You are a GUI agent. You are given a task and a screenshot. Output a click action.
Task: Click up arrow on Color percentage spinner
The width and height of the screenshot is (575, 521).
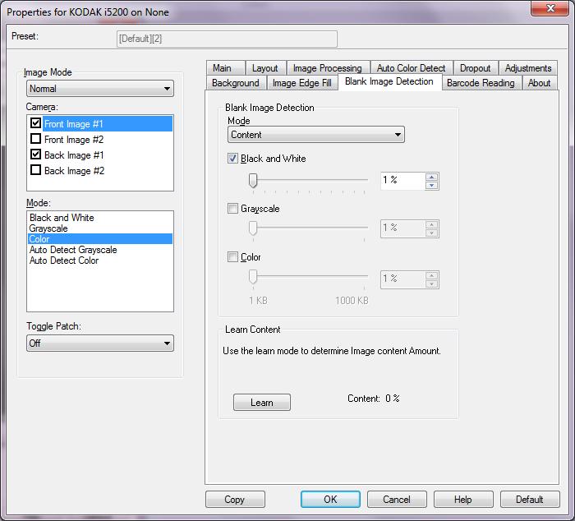coord(431,275)
